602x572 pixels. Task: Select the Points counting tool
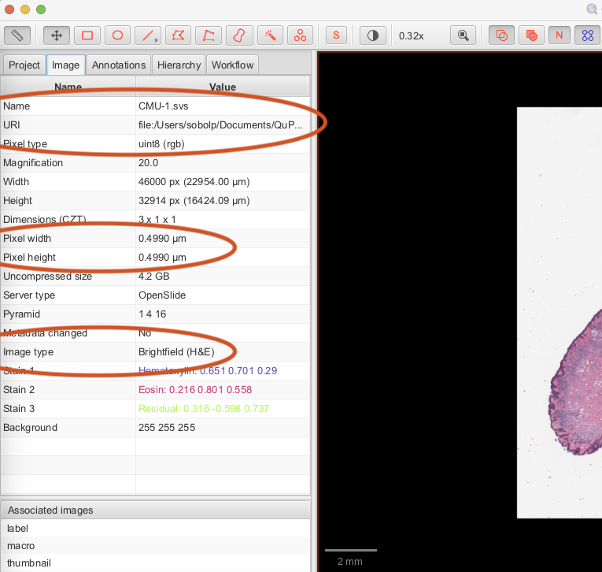(301, 35)
